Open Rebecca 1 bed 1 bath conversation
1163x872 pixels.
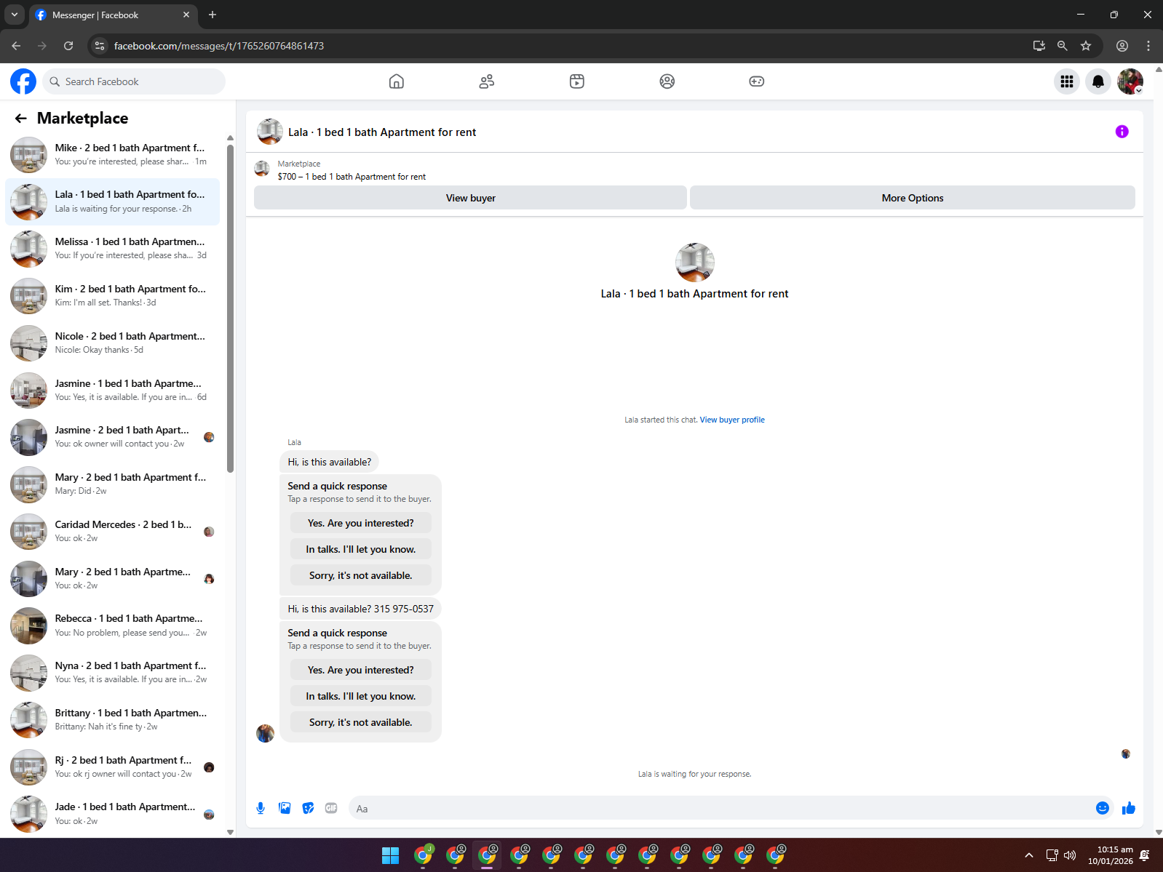(113, 625)
